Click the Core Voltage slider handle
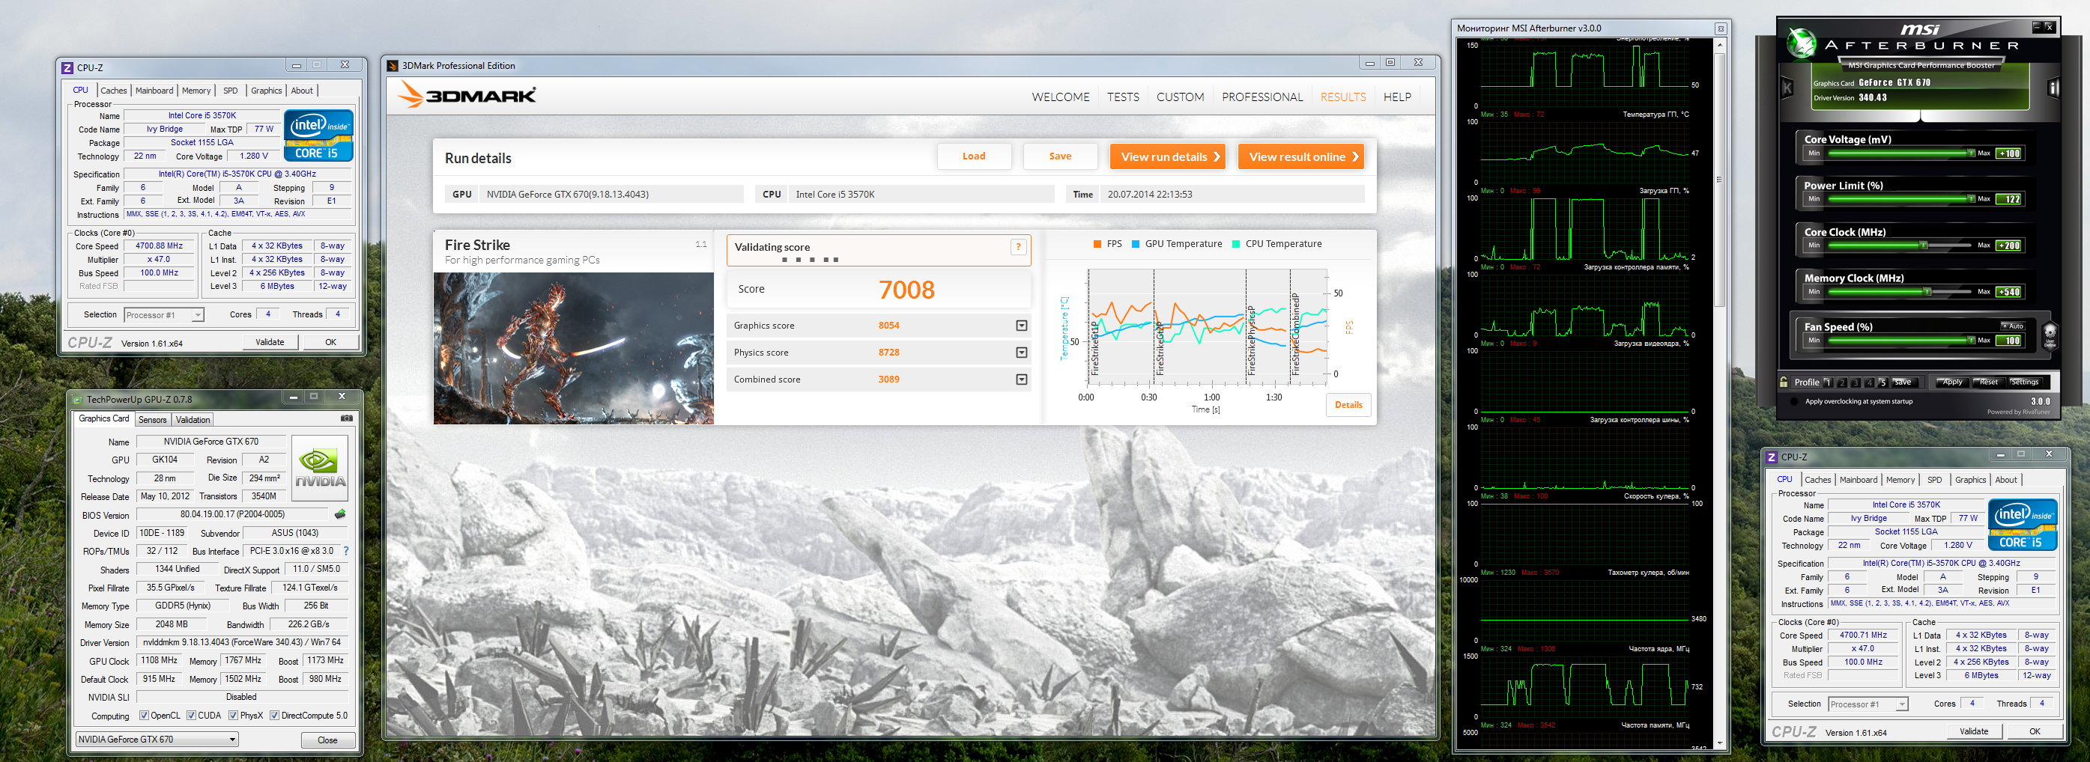The image size is (2090, 762). tap(1971, 153)
